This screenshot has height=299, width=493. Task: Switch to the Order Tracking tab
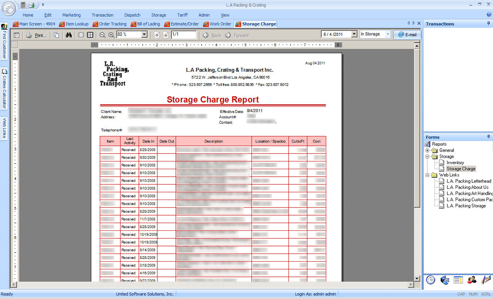click(110, 24)
